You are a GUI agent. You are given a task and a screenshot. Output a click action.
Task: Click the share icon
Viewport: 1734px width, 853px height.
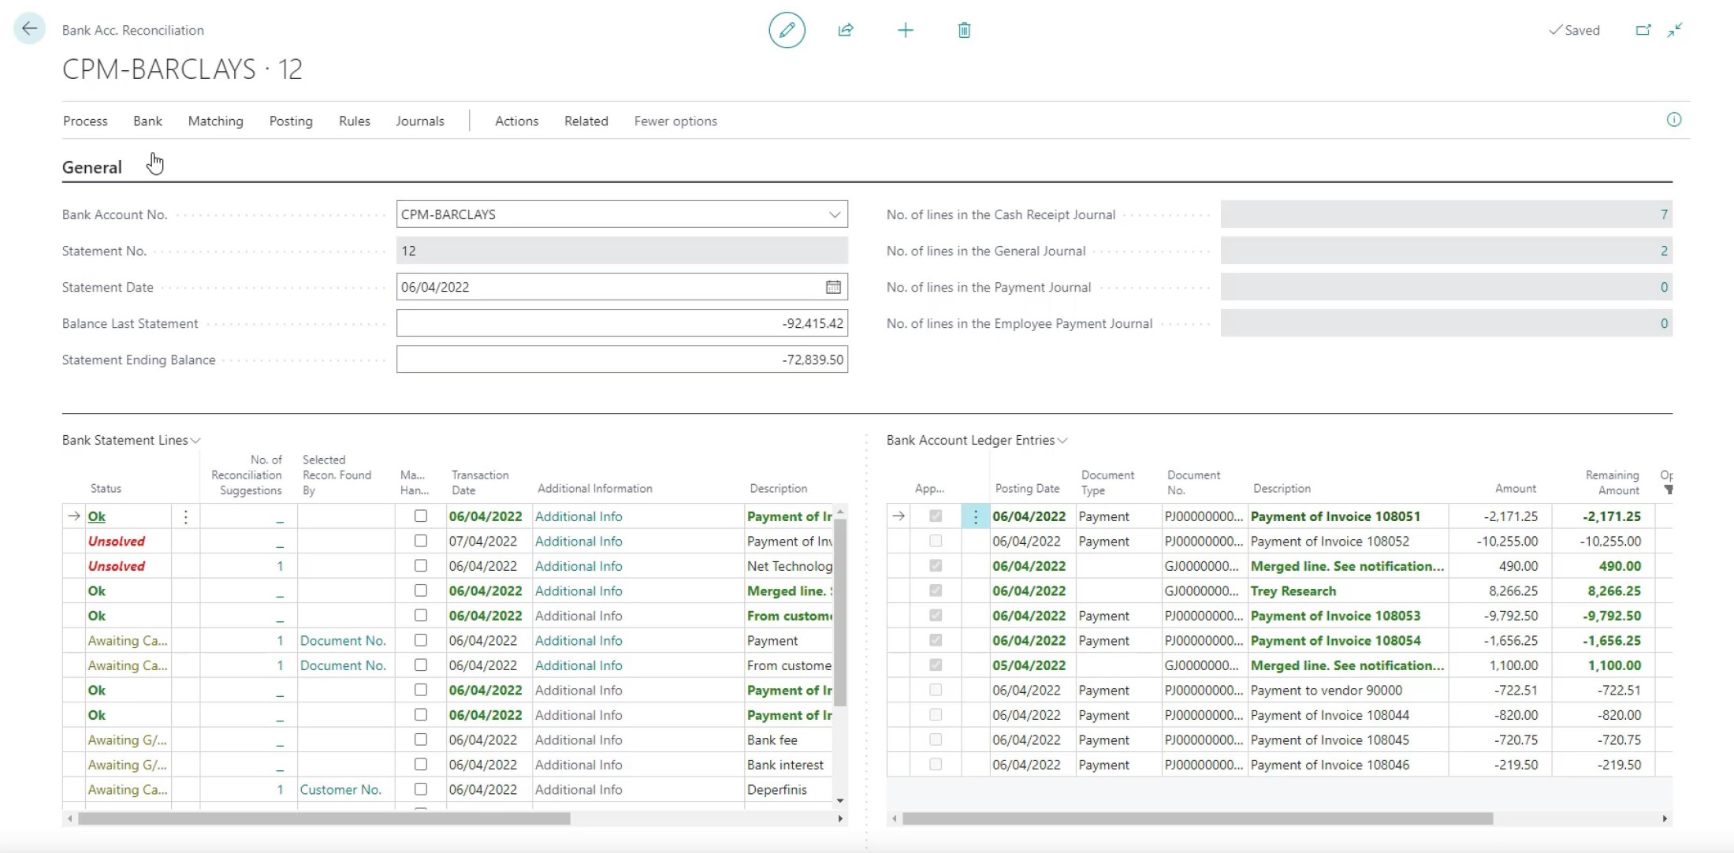point(846,30)
